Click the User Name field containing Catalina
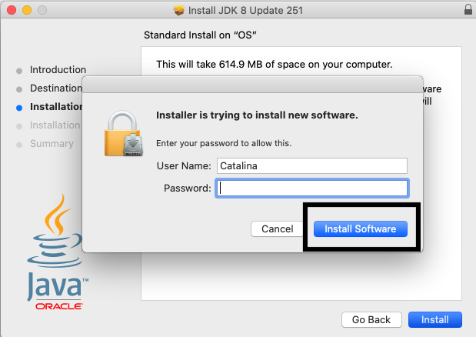 (x=312, y=165)
